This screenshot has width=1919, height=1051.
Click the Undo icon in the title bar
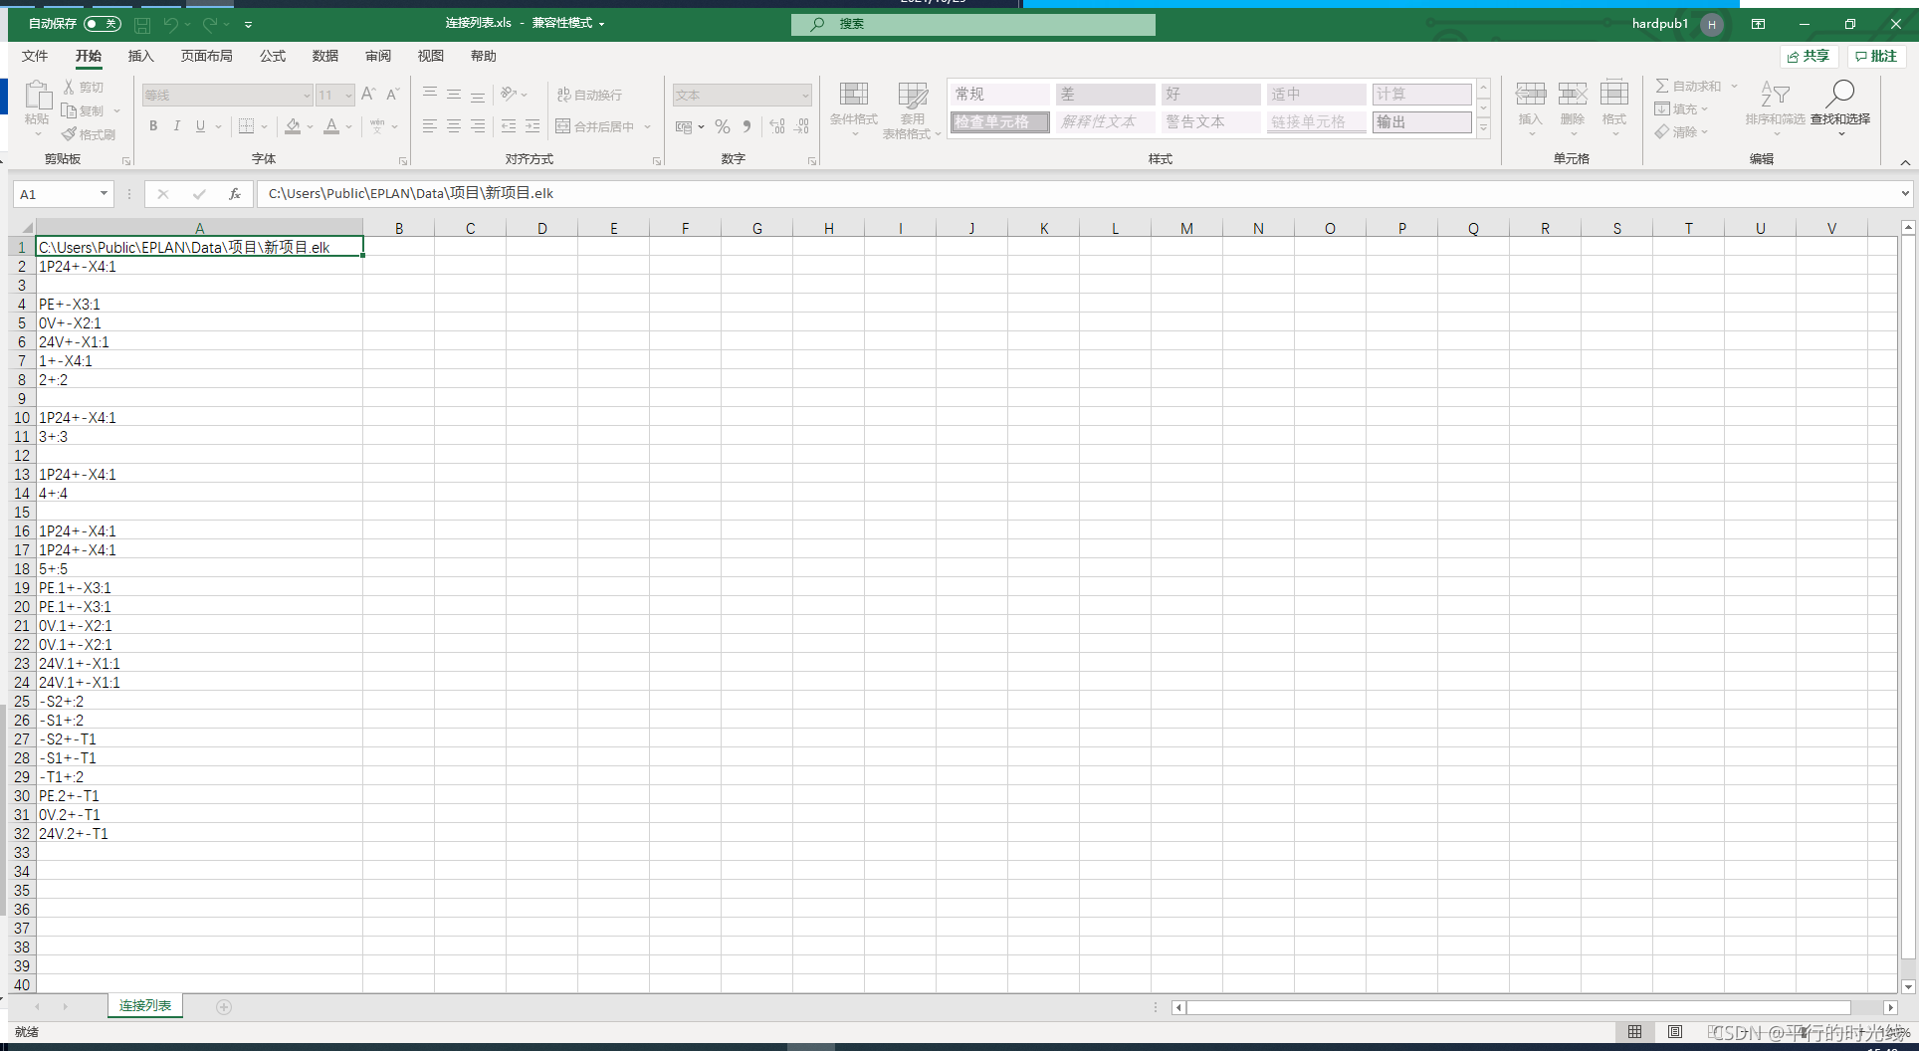pyautogui.click(x=171, y=24)
